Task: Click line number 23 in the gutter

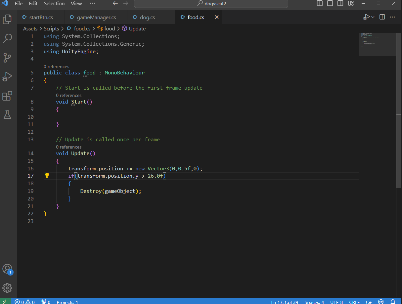Action: pyautogui.click(x=30, y=221)
